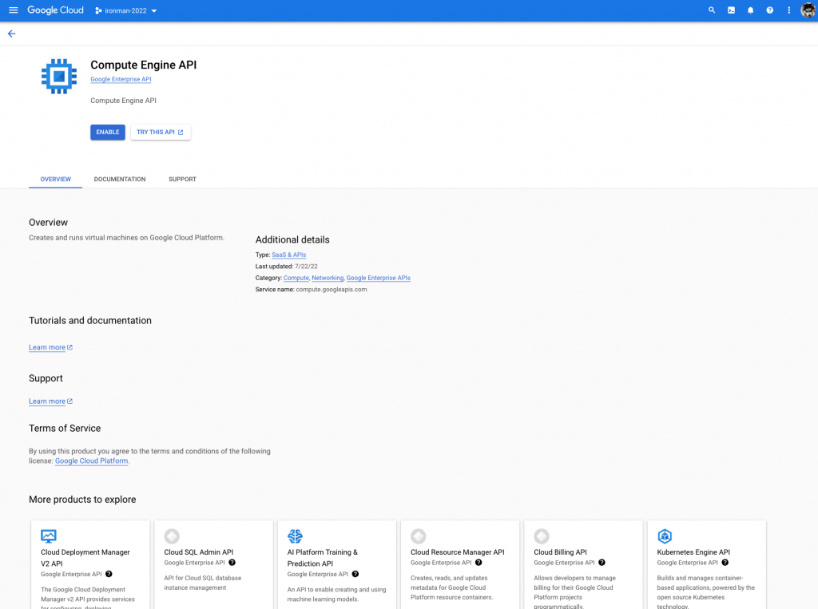Image resolution: width=818 pixels, height=609 pixels.
Task: Switch to the Documentation tab
Action: point(120,179)
